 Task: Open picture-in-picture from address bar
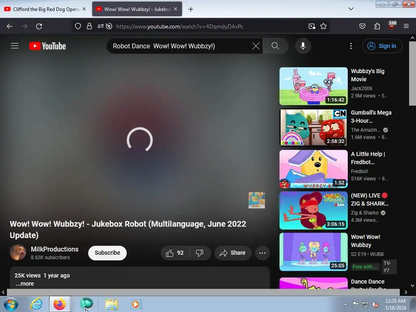click(x=312, y=26)
